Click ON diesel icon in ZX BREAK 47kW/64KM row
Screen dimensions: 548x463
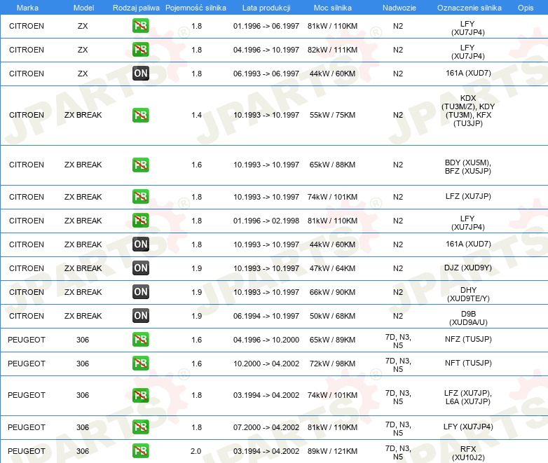coord(140,268)
